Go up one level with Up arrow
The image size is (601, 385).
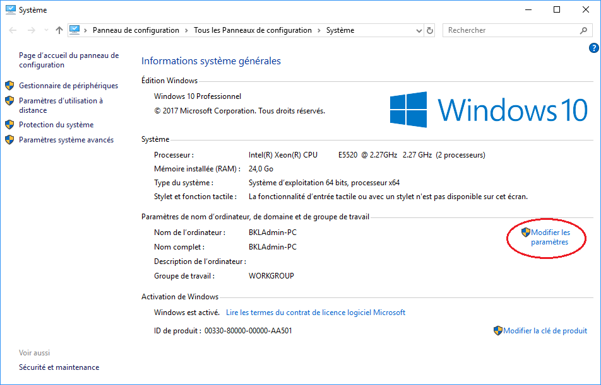pyautogui.click(x=59, y=30)
